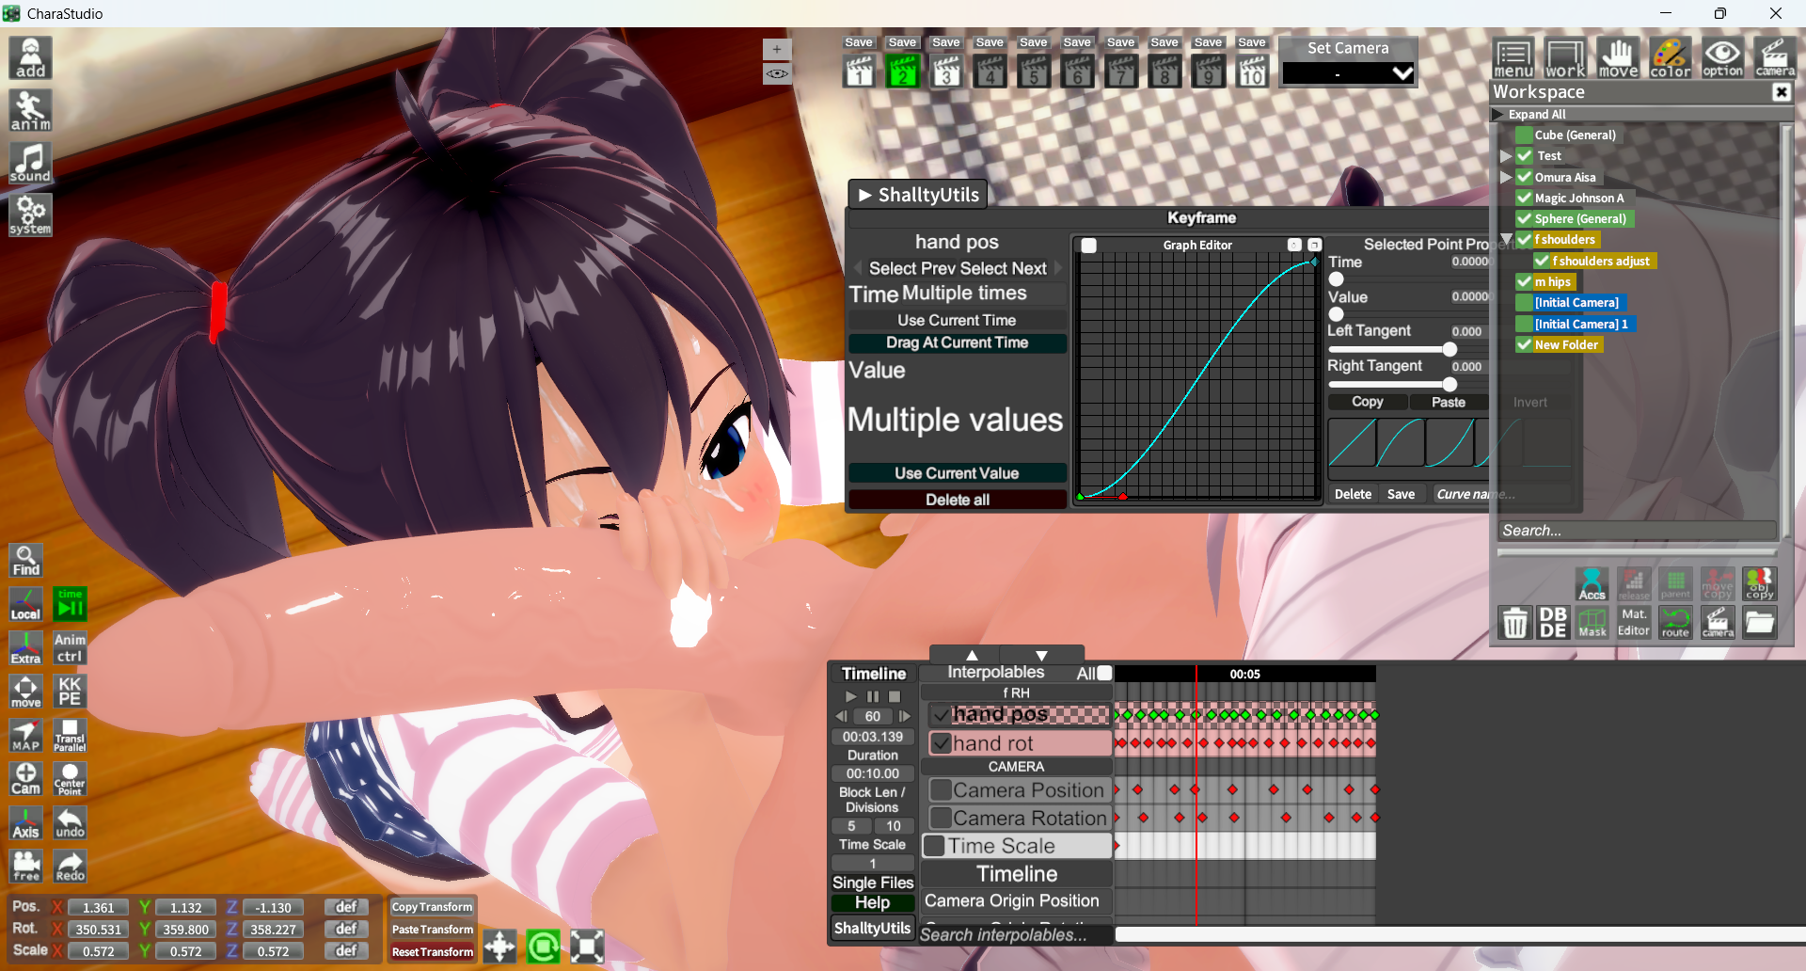Open the system settings icon
The image size is (1806, 971).
(30, 215)
